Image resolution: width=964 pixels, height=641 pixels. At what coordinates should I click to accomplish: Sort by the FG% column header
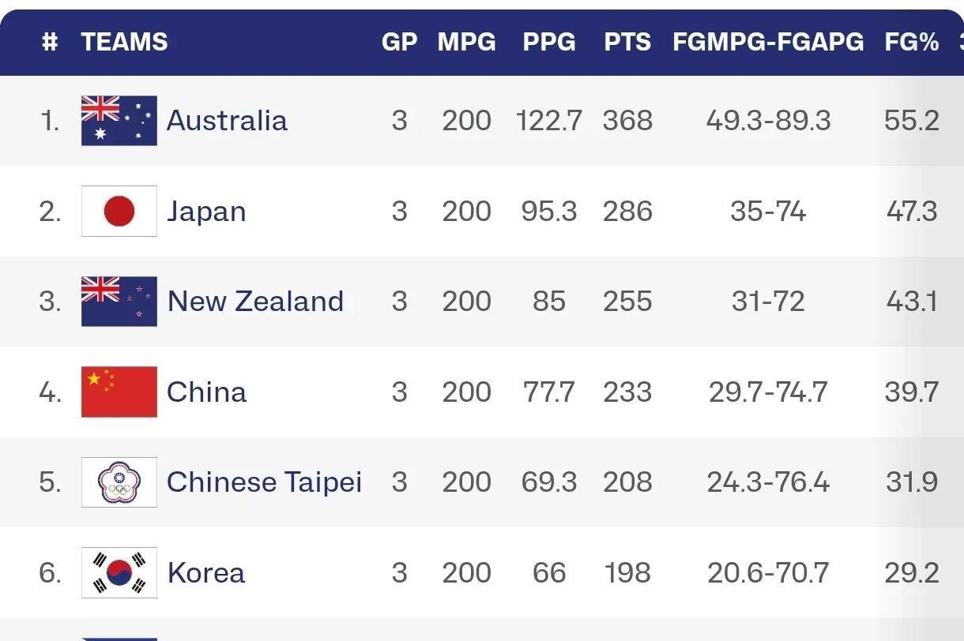pos(911,42)
